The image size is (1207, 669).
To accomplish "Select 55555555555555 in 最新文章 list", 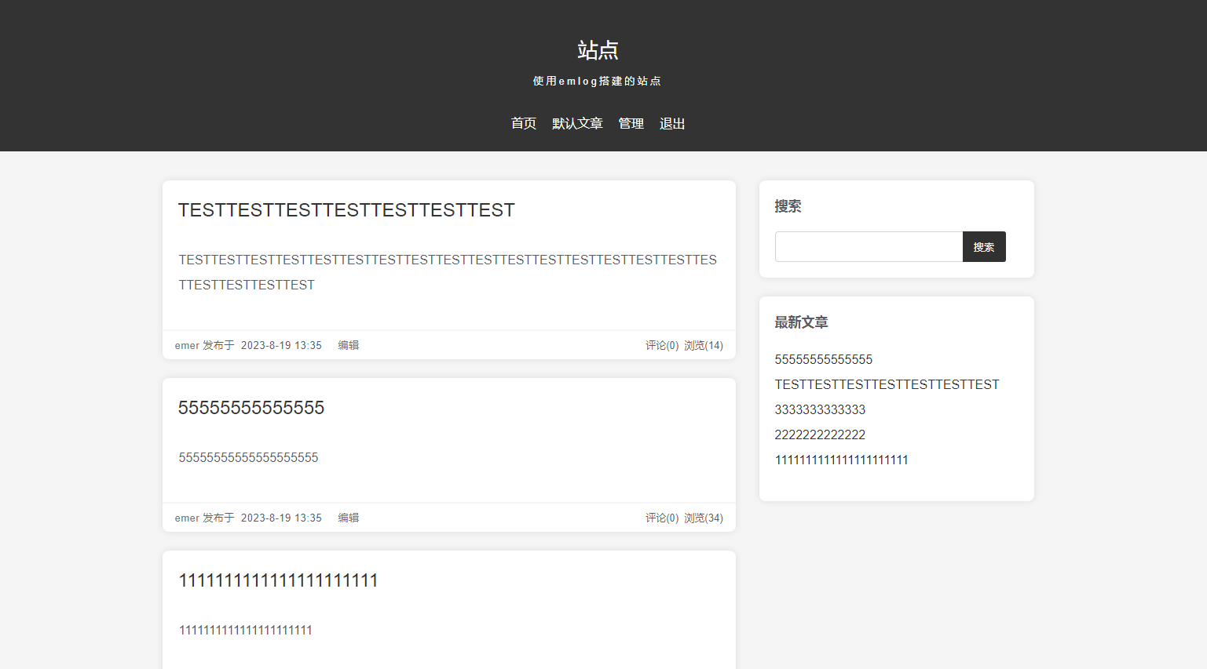I will [x=824, y=359].
